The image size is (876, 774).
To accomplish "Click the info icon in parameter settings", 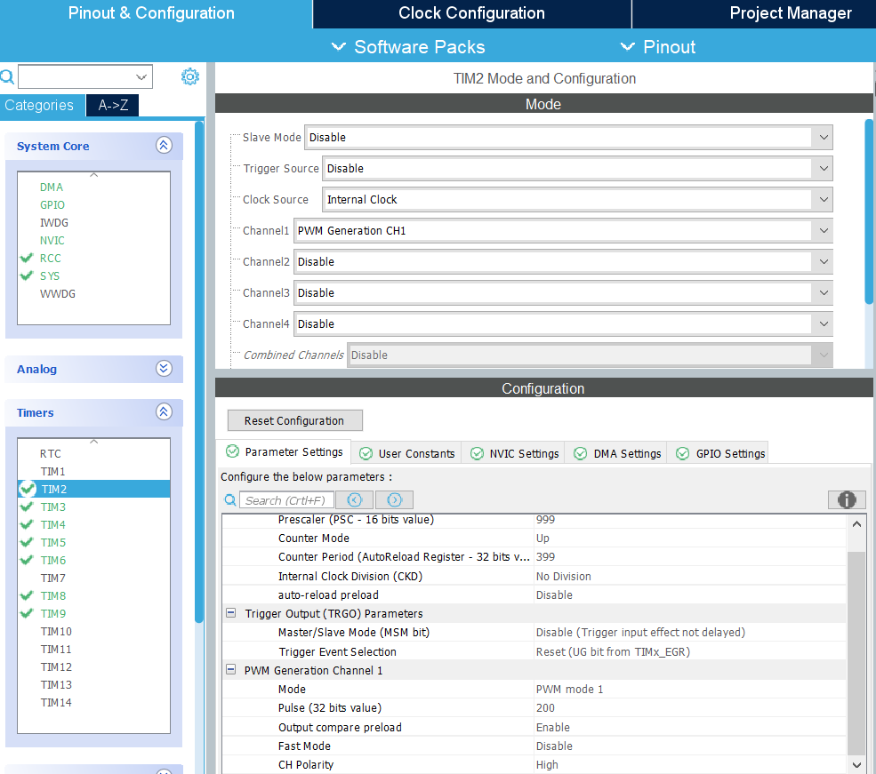I will [847, 499].
